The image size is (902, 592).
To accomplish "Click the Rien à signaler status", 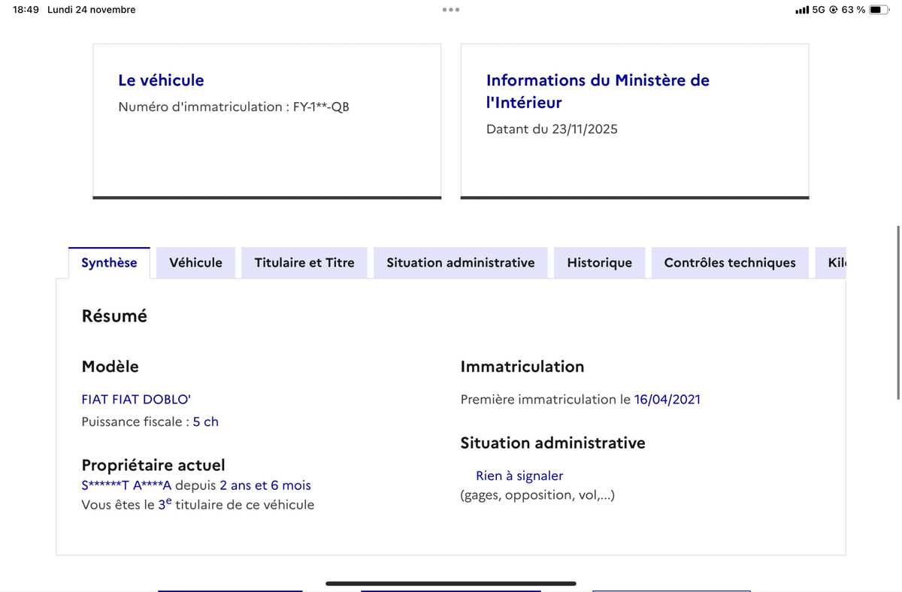I will tap(519, 476).
